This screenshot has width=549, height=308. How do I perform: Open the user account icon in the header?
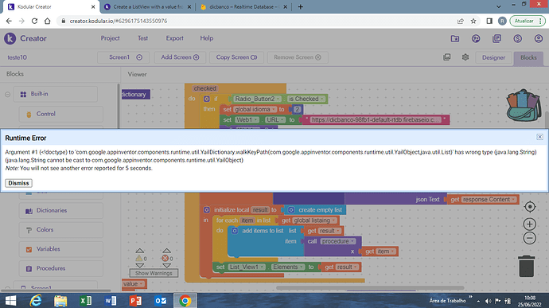coord(539,38)
